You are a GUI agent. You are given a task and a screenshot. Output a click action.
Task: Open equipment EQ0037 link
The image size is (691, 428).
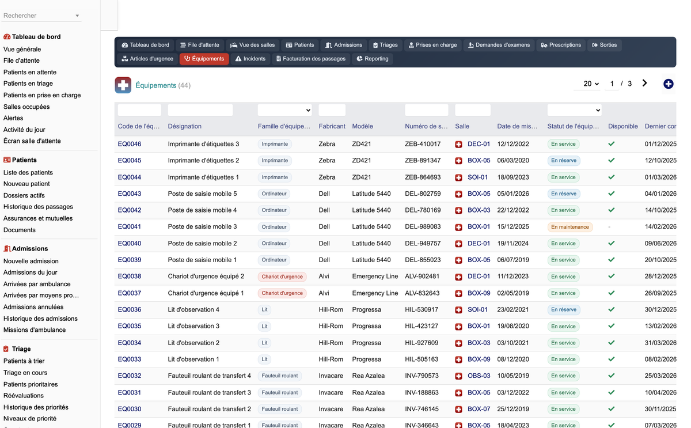[x=130, y=293]
